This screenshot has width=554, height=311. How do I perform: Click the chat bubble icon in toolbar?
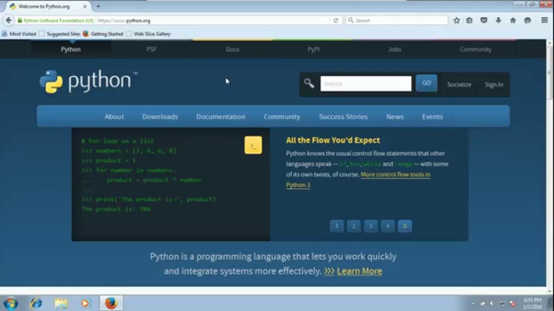[x=527, y=20]
